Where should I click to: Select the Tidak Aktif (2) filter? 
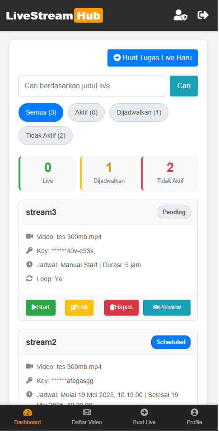coord(46,135)
